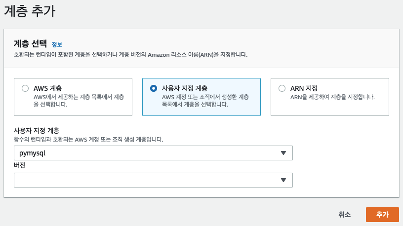Image resolution: width=403 pixels, height=226 pixels.
Task: Open the 정보 link next to 계층 선택
Action: pos(57,44)
